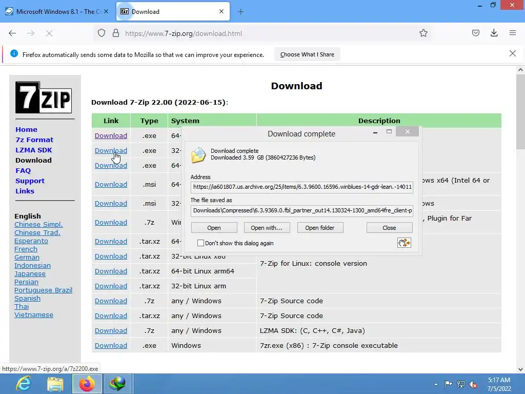Click the muted volume tray icon
This screenshot has width=525, height=394.
click(473, 384)
